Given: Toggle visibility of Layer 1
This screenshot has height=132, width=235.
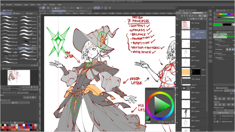Looking at the screenshot, I should (177, 123).
